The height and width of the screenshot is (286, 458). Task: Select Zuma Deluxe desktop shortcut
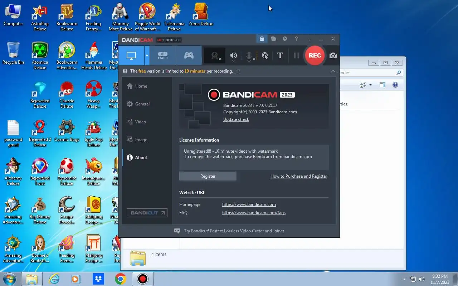(x=201, y=15)
